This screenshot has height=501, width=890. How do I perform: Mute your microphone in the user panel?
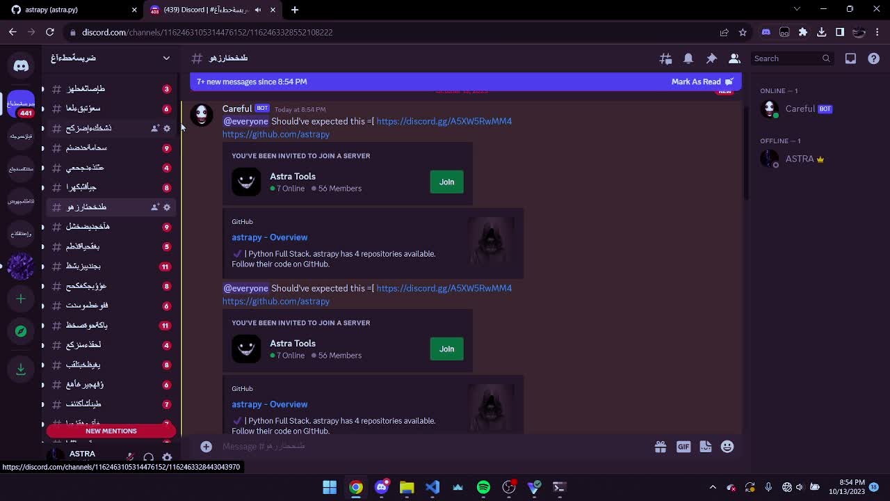point(130,457)
